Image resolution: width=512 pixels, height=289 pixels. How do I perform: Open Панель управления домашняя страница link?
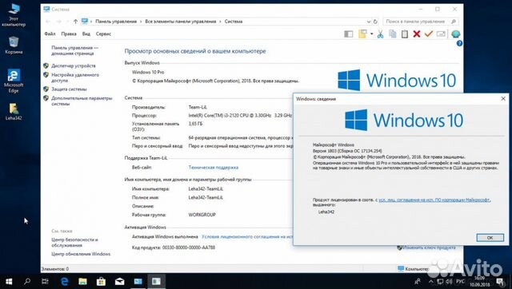click(74, 50)
